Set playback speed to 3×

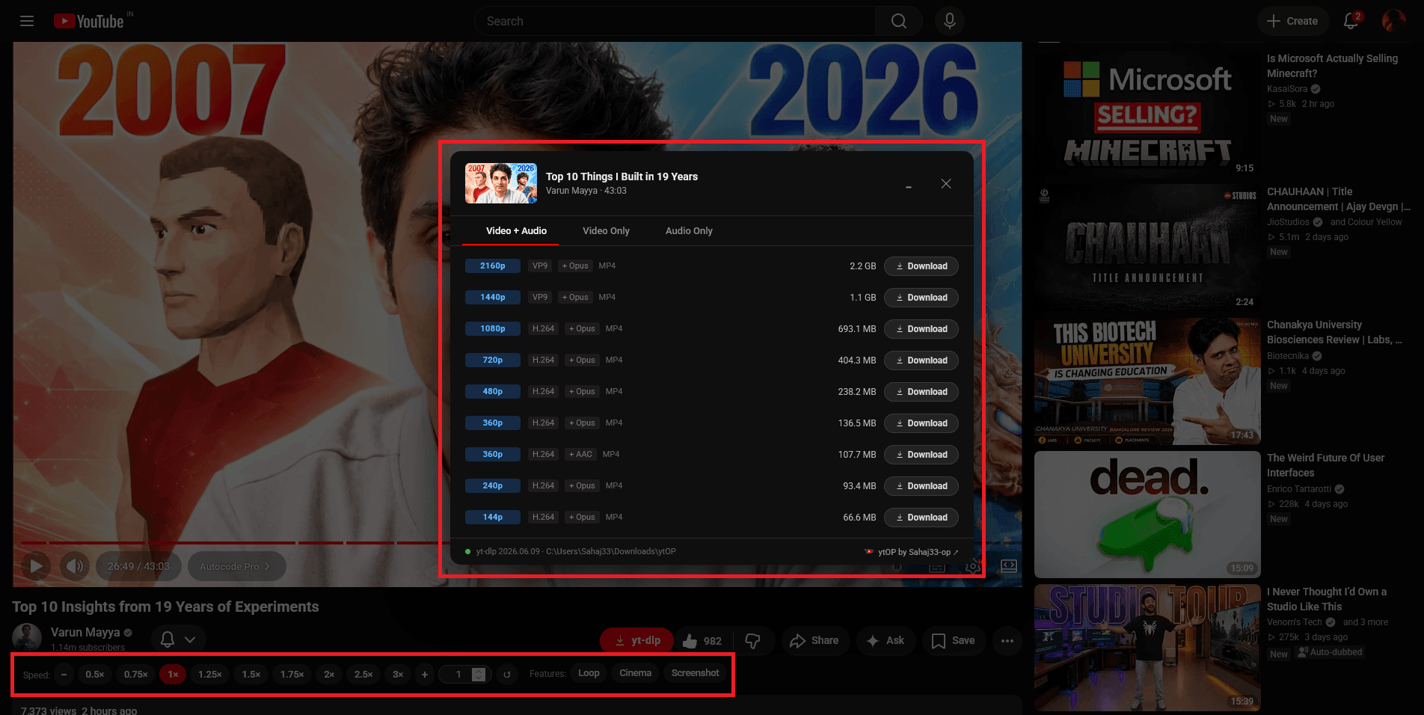pos(398,675)
